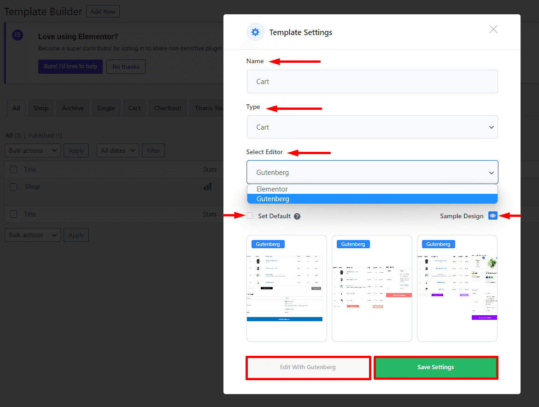Check the Shop template row checkbox

13,187
